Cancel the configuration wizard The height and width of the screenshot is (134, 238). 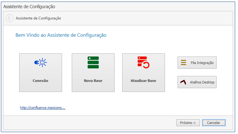(214, 123)
